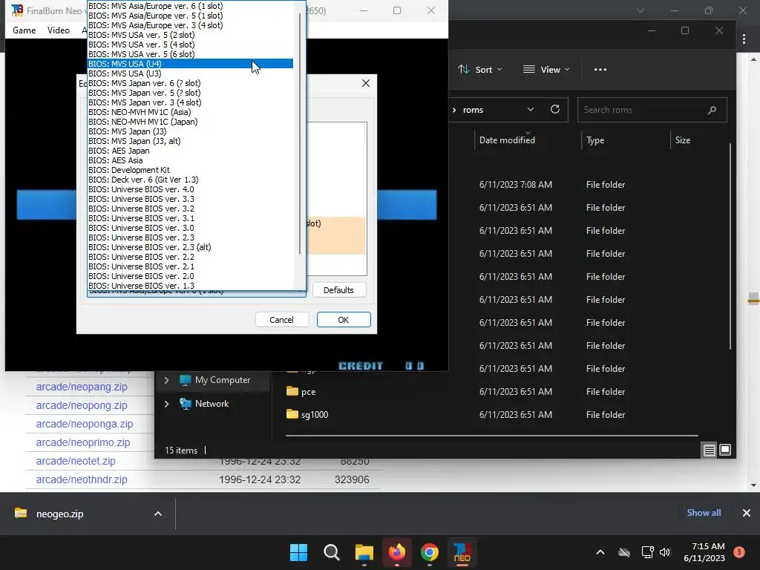The width and height of the screenshot is (760, 570).
Task: Confirm dialog with OK button
Action: click(x=344, y=320)
